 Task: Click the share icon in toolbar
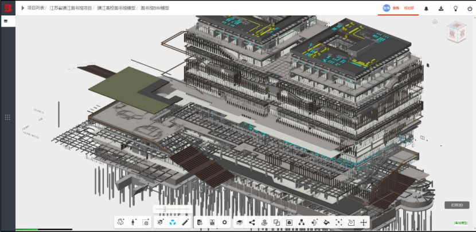(x=252, y=222)
